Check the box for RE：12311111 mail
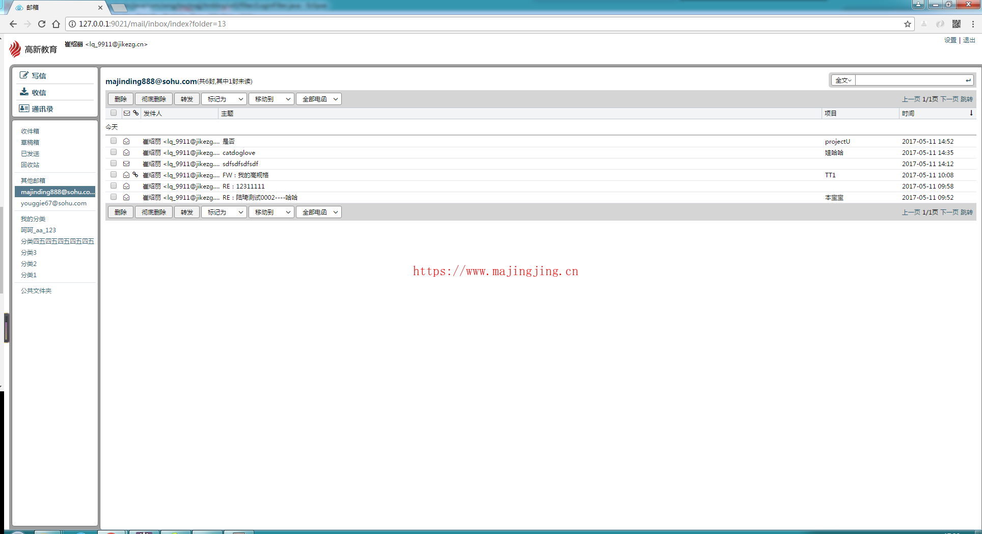982x534 pixels. (114, 186)
